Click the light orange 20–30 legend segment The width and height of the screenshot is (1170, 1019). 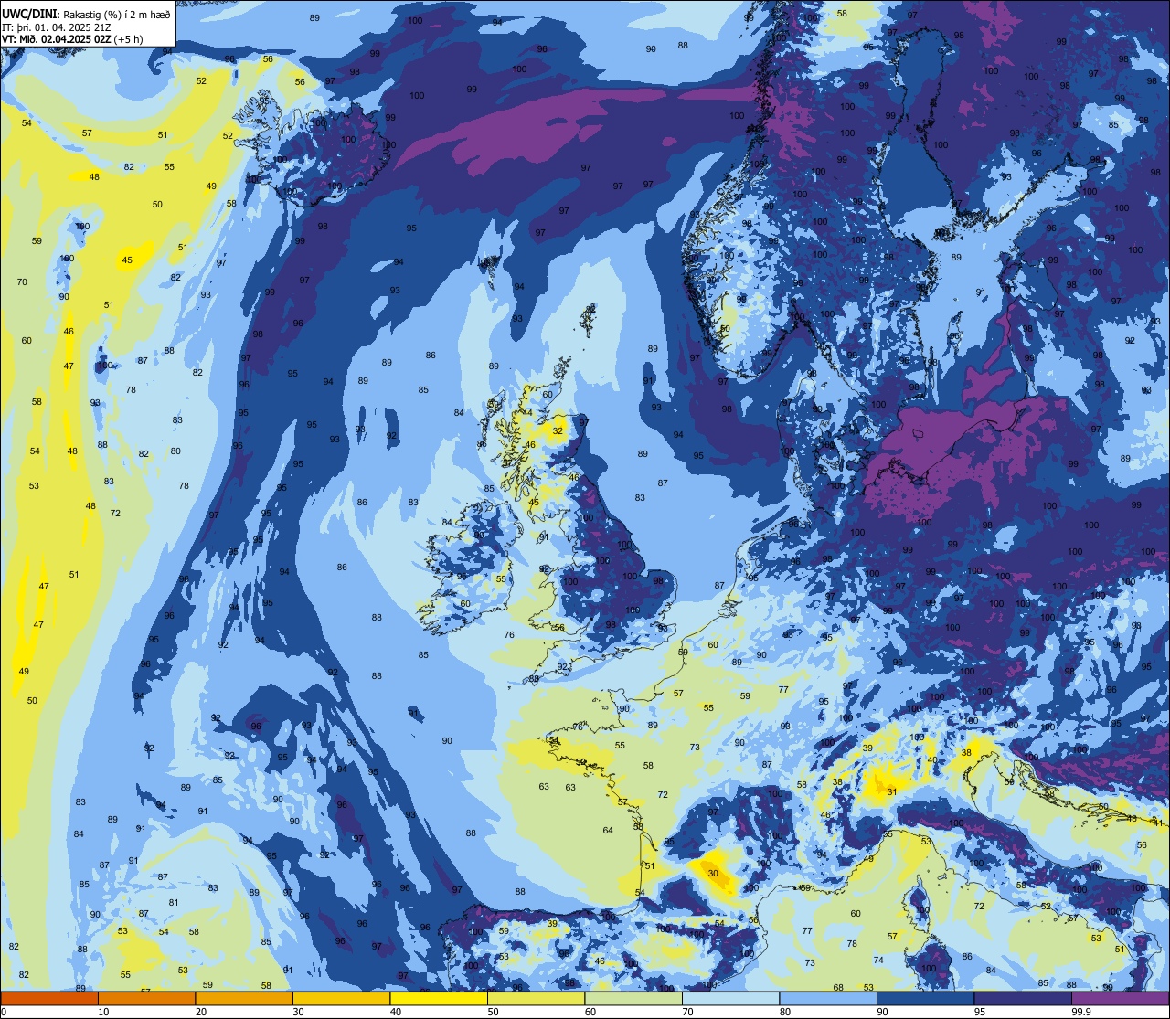[244, 998]
